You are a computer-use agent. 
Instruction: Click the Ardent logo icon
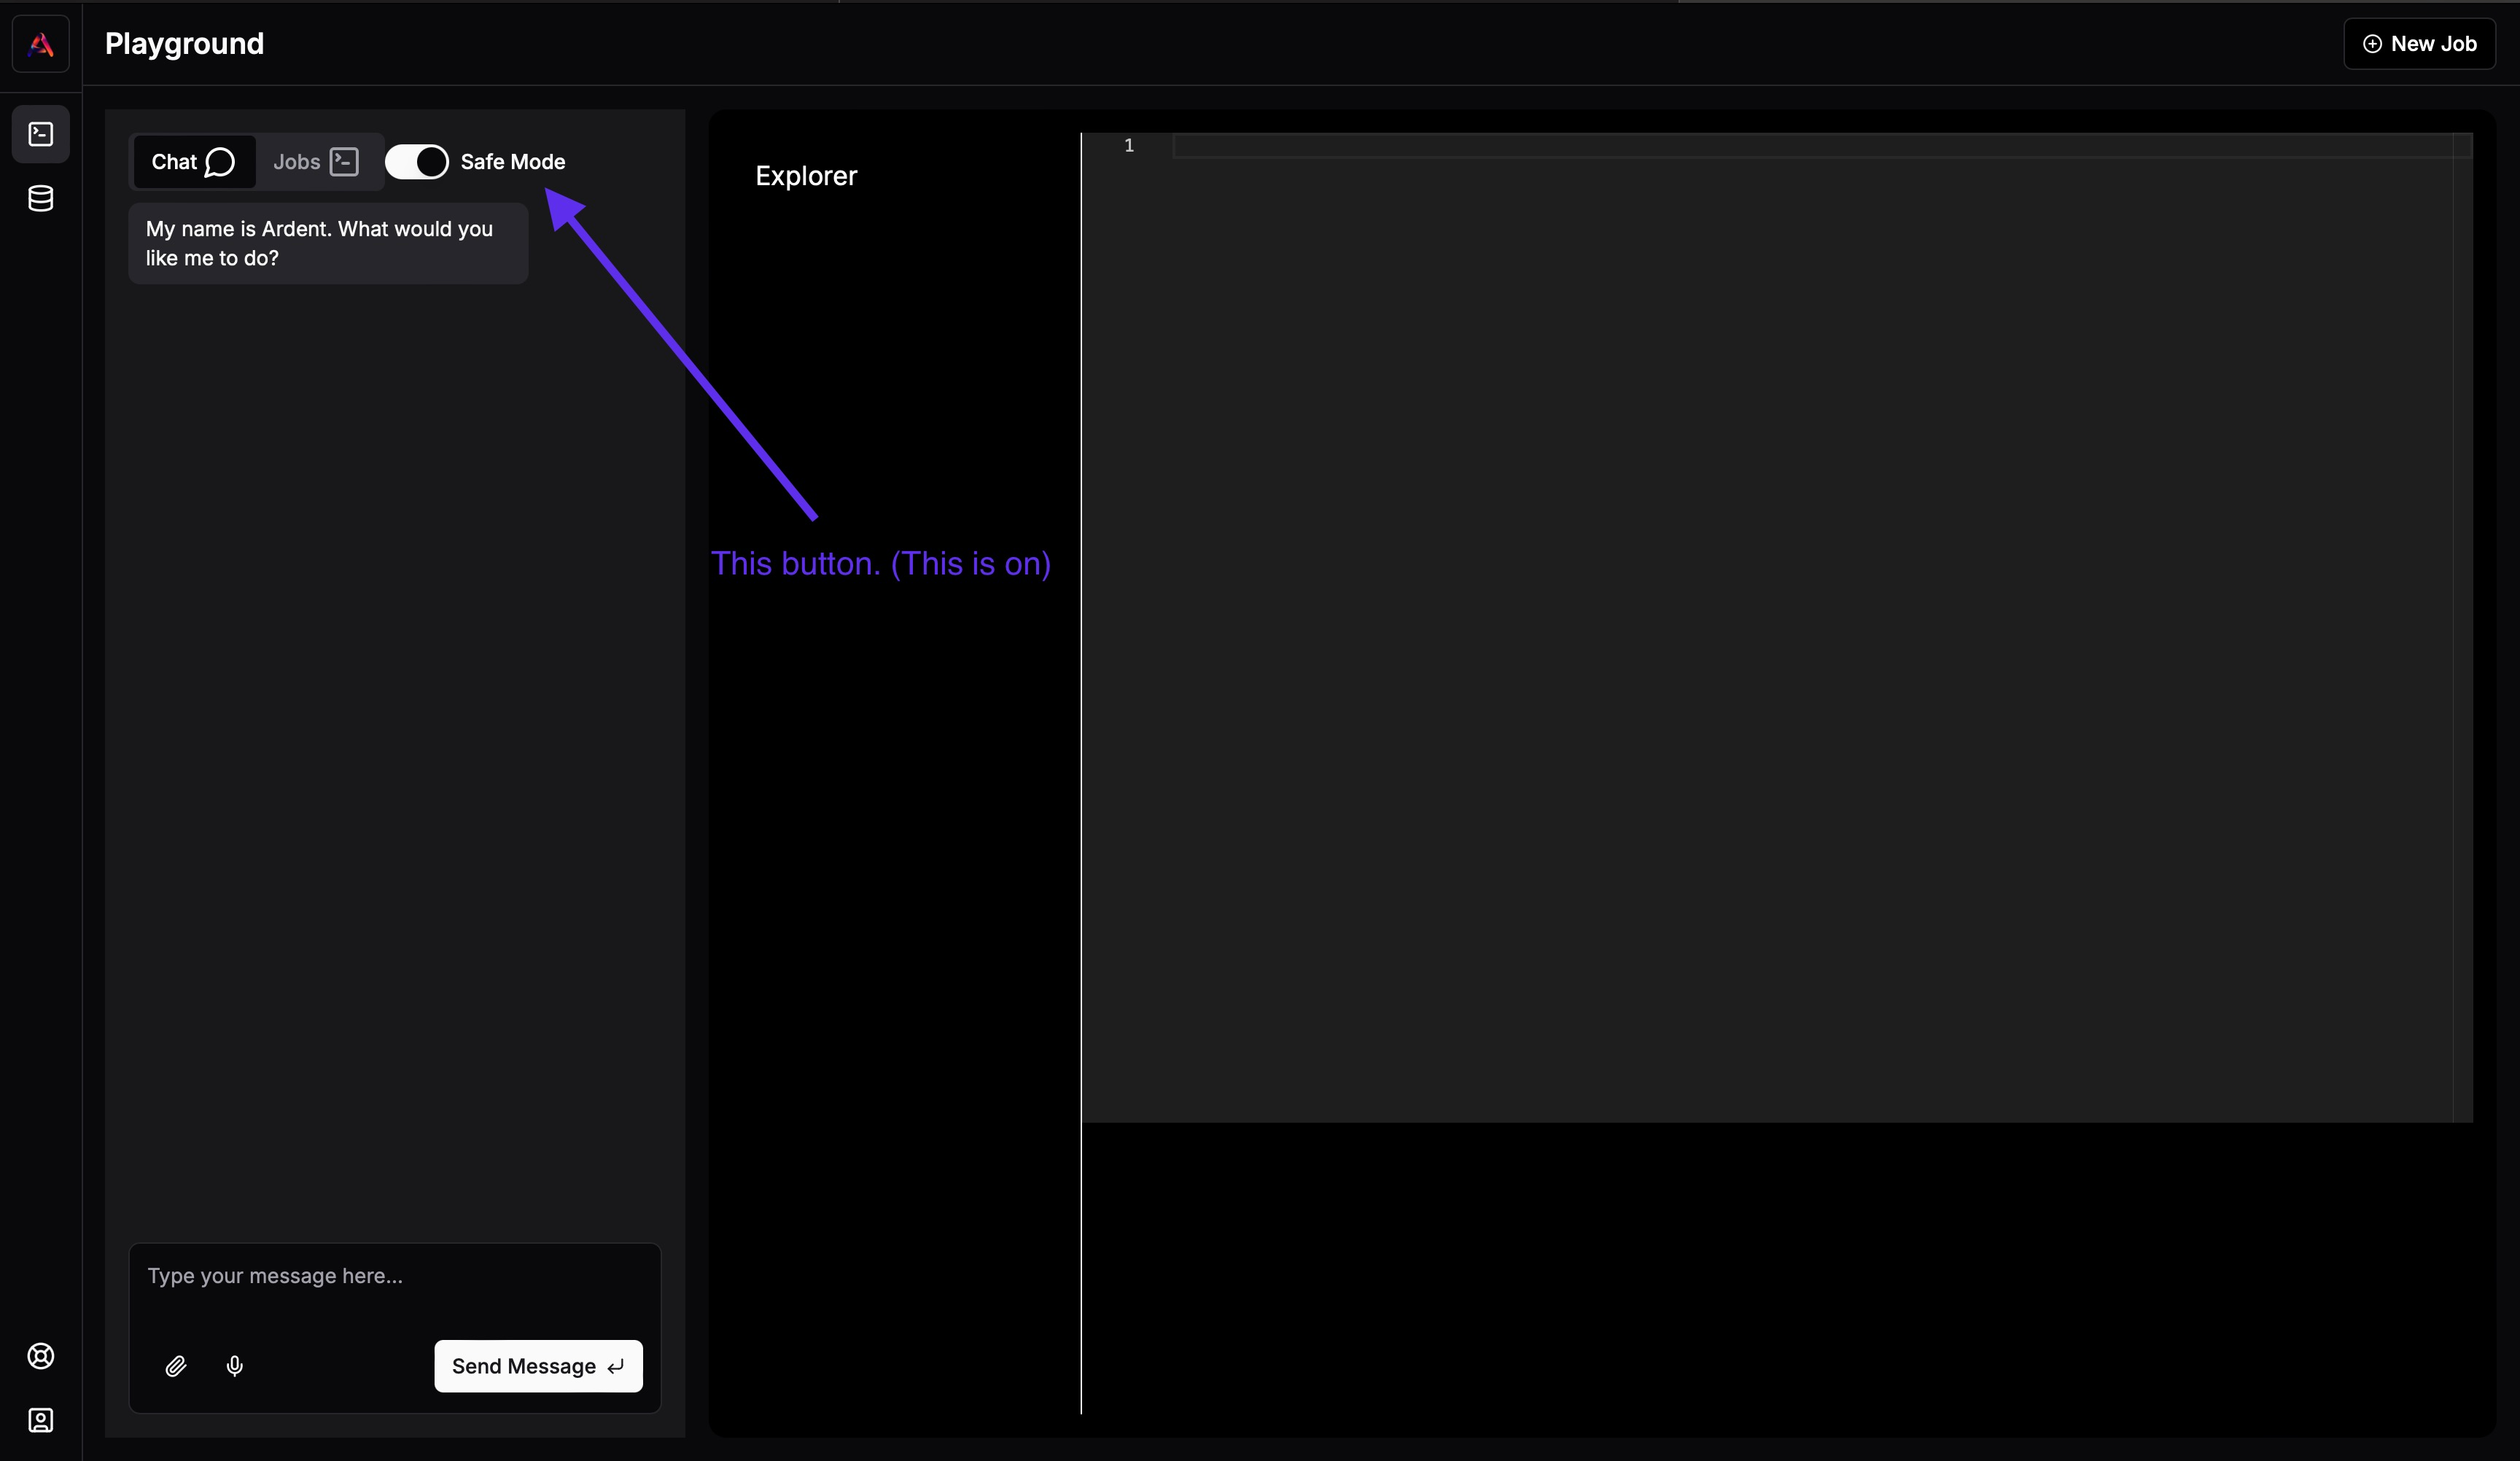click(41, 44)
